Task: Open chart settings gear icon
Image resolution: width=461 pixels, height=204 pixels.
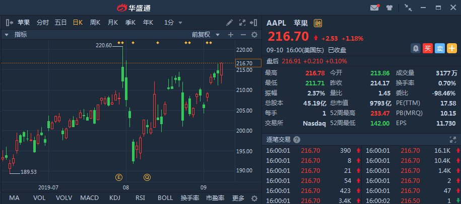Action: point(254,35)
